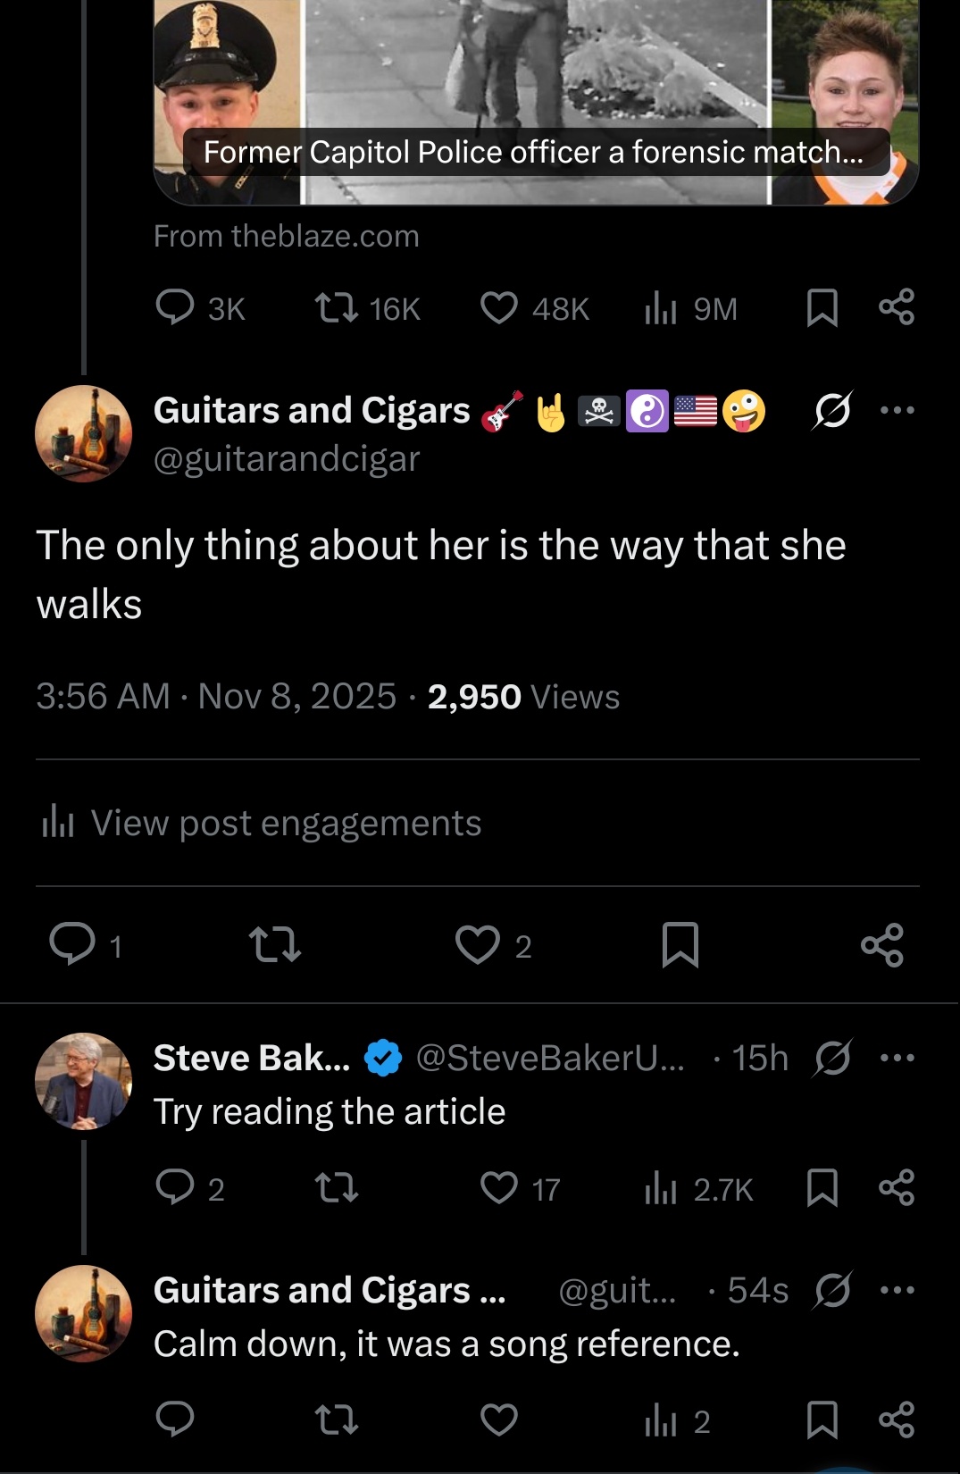Screen dimensions: 960x1474
Task: Open more options on 'Calm down' reply
Action: click(x=897, y=1290)
